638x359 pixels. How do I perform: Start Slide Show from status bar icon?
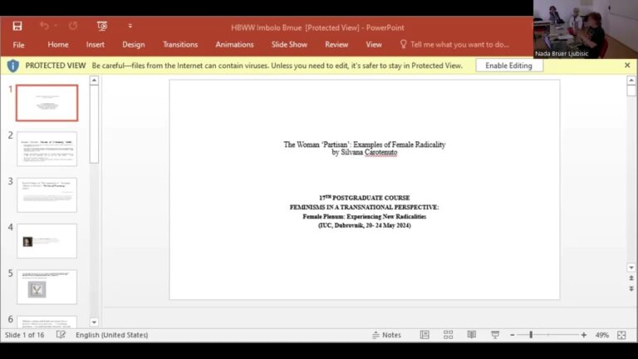point(495,335)
